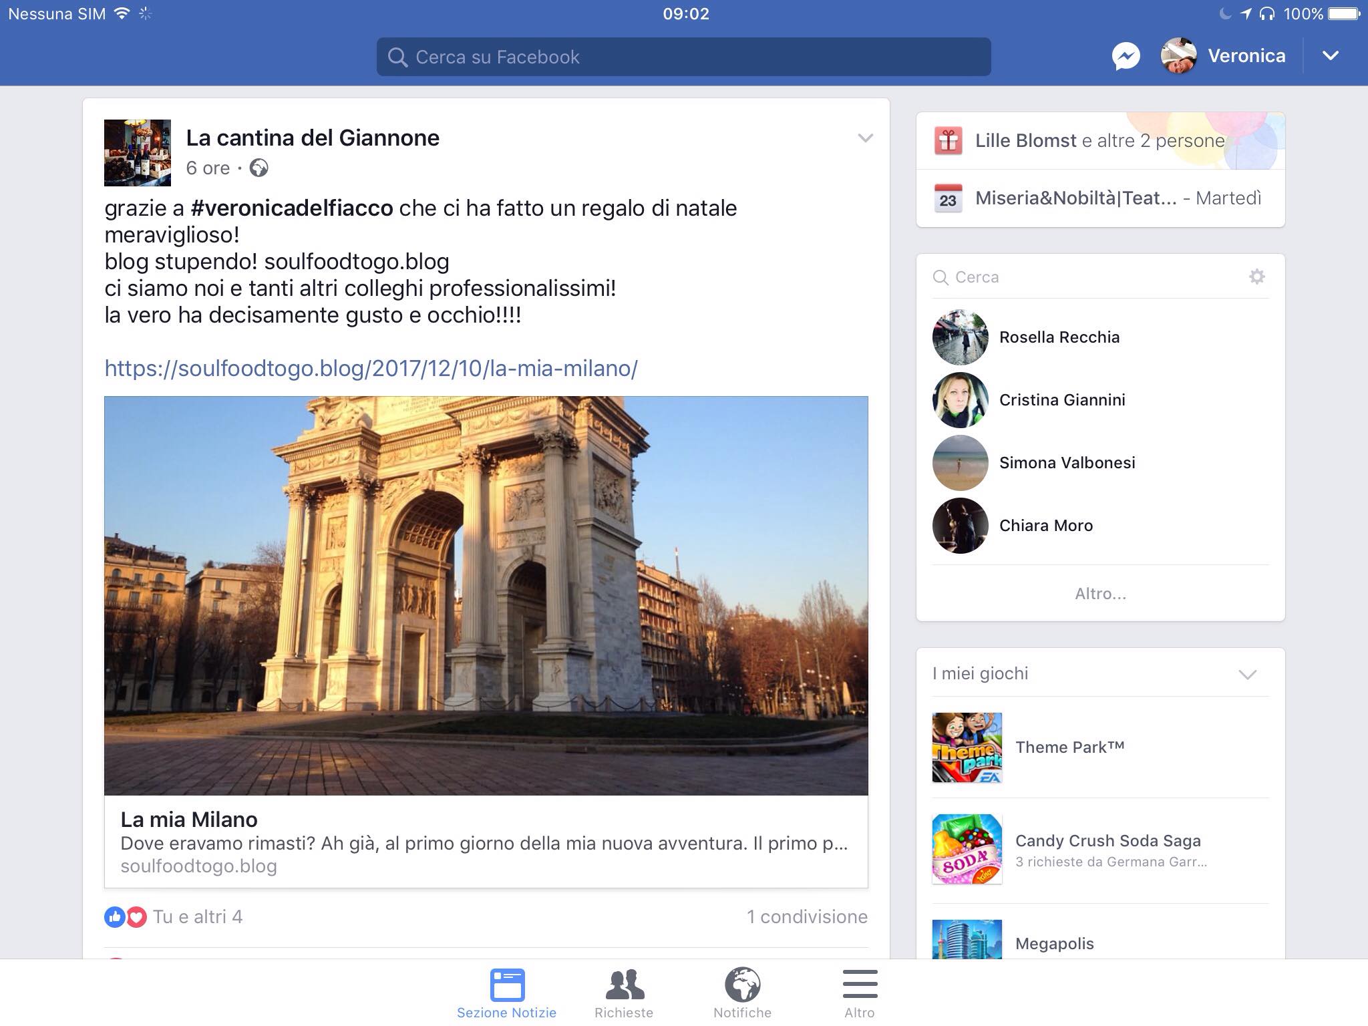The width and height of the screenshot is (1368, 1026).
Task: Collapse I miei giochi section chevron
Action: coord(1248,675)
